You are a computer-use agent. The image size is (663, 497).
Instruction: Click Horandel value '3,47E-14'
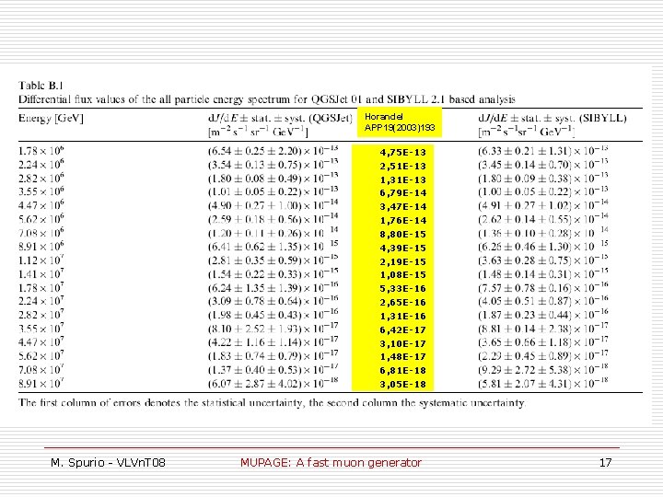(x=402, y=207)
